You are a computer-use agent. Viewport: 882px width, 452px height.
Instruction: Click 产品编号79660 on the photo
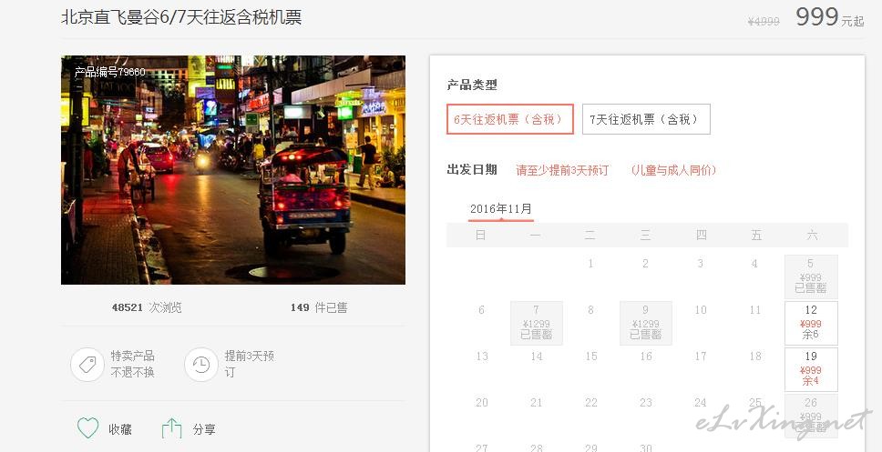point(109,72)
